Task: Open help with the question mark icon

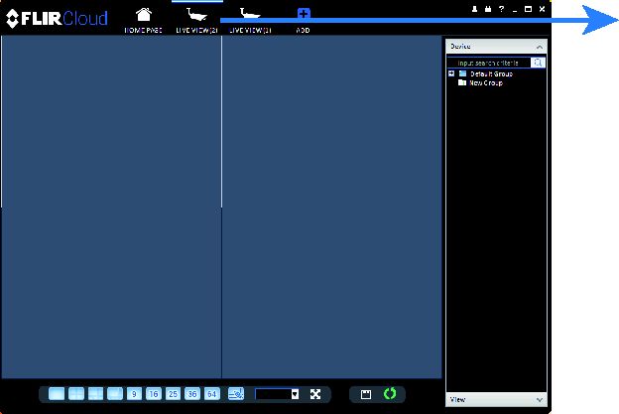Action: (501, 9)
